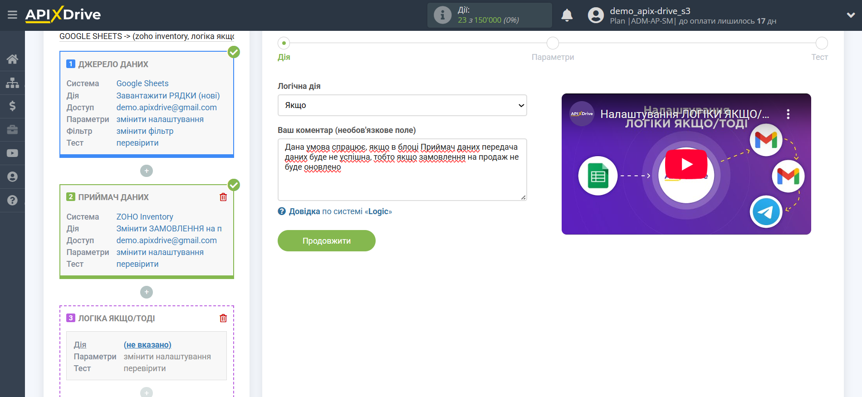This screenshot has width=862, height=397.
Task: Open the ZOHO Inventory system link
Action: point(145,217)
